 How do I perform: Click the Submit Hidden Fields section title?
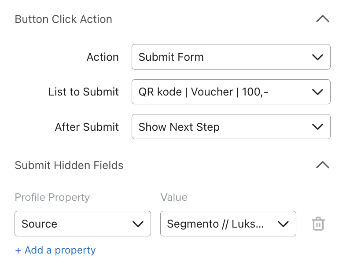(69, 166)
